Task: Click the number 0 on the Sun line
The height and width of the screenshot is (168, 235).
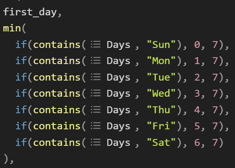Action: point(197,45)
